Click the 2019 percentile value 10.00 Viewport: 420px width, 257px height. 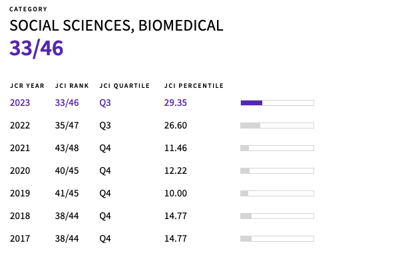click(x=176, y=193)
